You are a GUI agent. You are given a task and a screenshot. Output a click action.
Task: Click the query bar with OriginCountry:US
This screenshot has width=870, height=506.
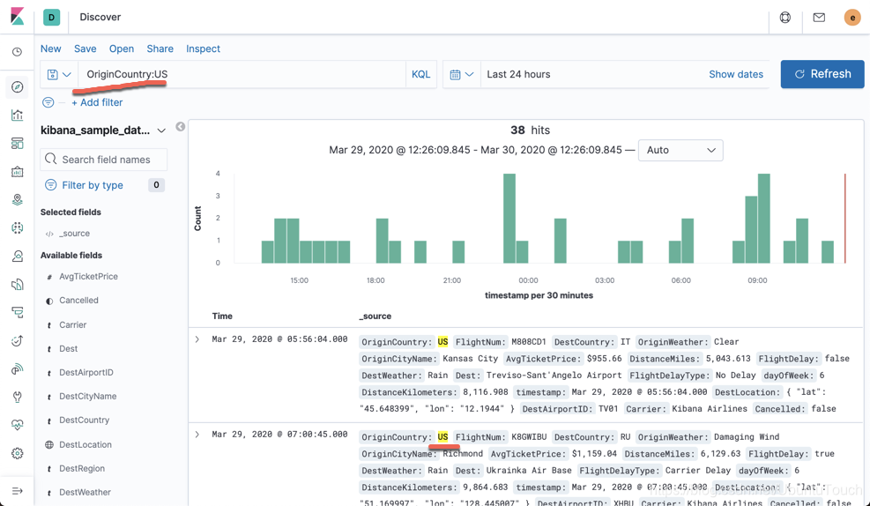pyautogui.click(x=242, y=74)
